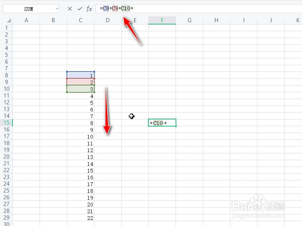Click cell C20 containing 13
This screenshot has width=302, height=226.
tap(80, 157)
